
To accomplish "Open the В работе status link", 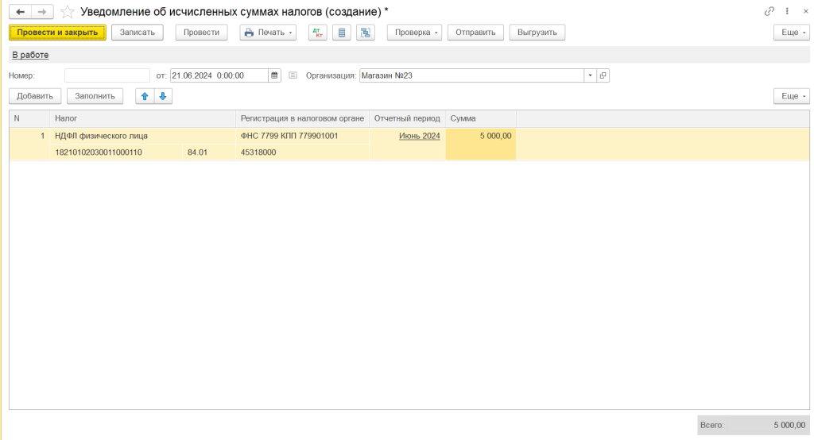I will coord(30,55).
